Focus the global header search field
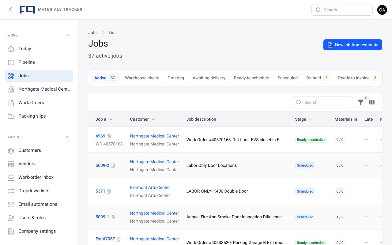 [342, 10]
